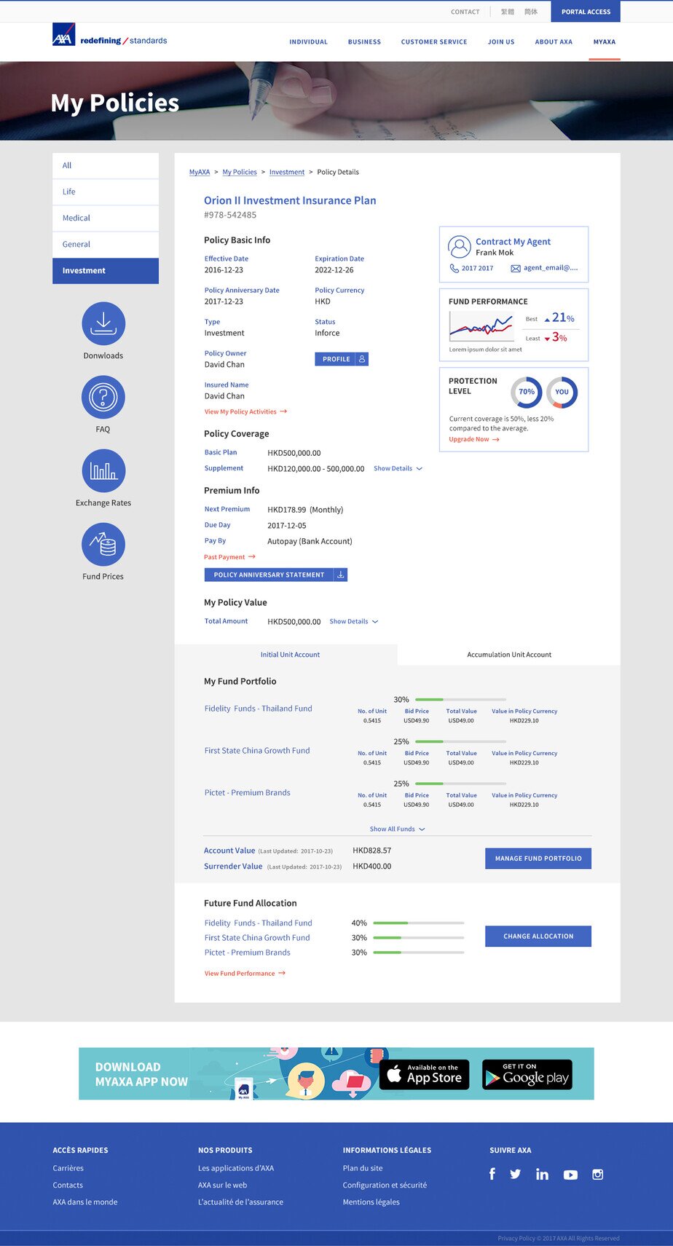Click Fidelity Thailand Fund 30% portfolio bar
The height and width of the screenshot is (1246, 673).
pos(460,700)
